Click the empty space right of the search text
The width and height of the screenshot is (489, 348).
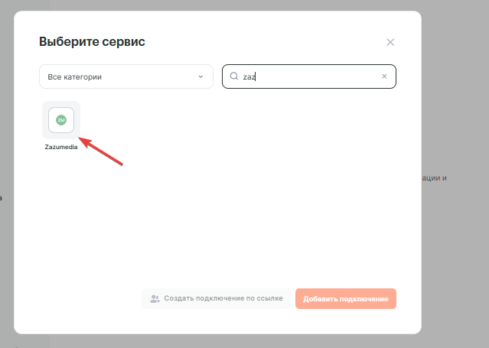click(321, 76)
